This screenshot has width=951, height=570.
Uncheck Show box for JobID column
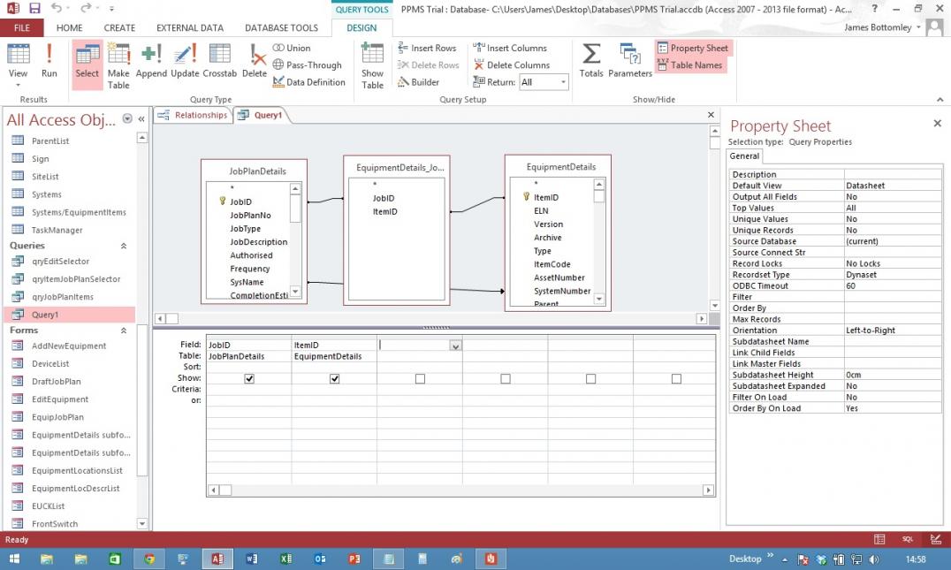(x=249, y=378)
